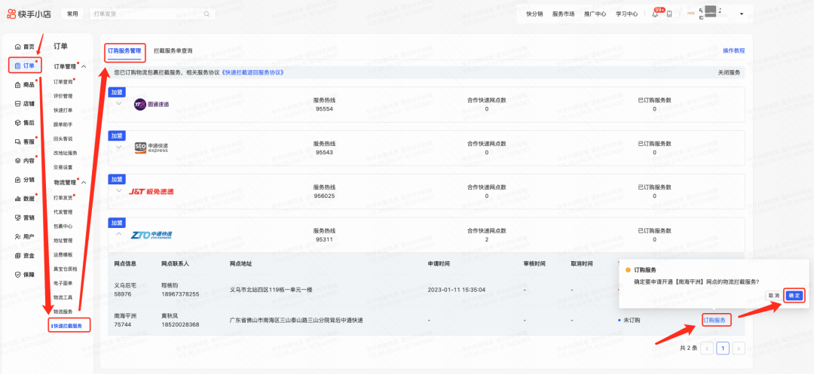Select 服务市场 in the top navigation
Image resolution: width=814 pixels, height=374 pixels.
coord(563,14)
